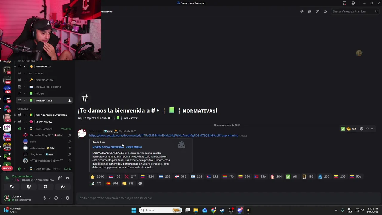This screenshot has width=382, height=215.
Task: Open the Threads icon in channel header
Action: [301, 11]
